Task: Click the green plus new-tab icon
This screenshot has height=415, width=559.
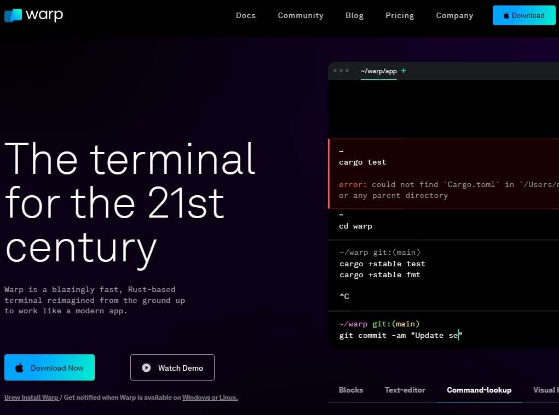Action: click(x=404, y=71)
